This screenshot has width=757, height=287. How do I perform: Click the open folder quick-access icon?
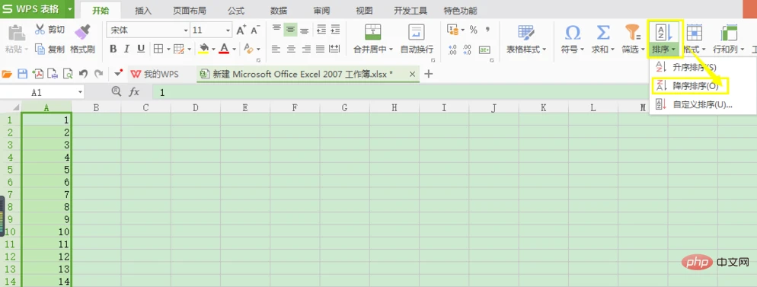click(7, 74)
